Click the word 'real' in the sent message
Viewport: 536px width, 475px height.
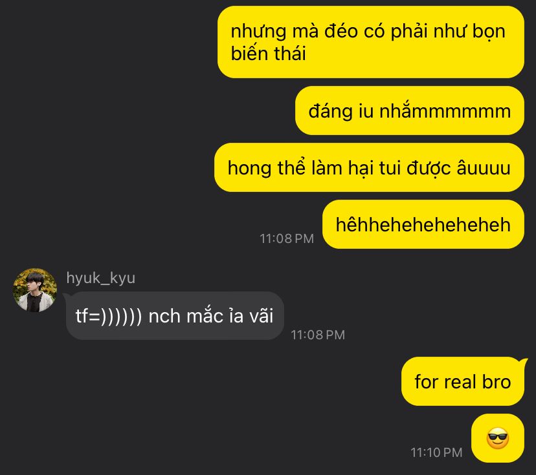click(x=458, y=381)
